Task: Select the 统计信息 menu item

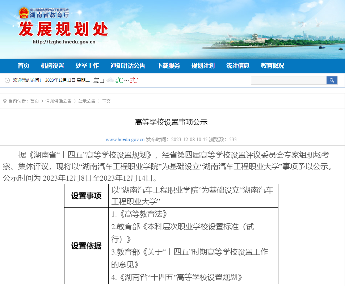Action: coord(237,66)
